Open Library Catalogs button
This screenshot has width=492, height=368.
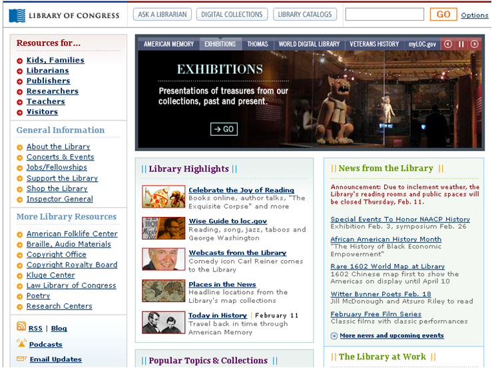305,15
